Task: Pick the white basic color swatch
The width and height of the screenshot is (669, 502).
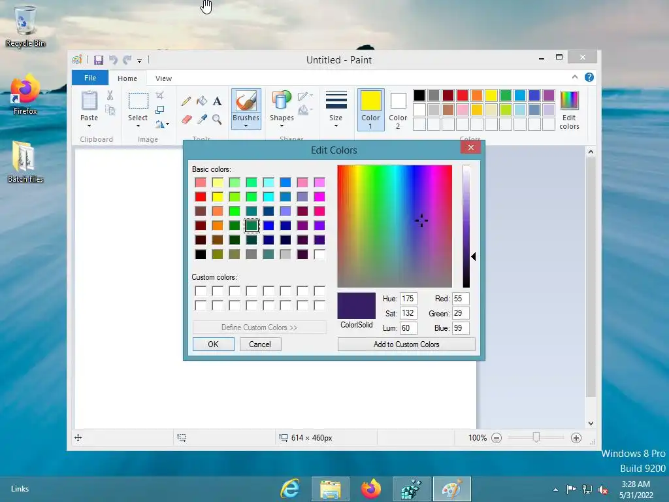Action: 319,254
